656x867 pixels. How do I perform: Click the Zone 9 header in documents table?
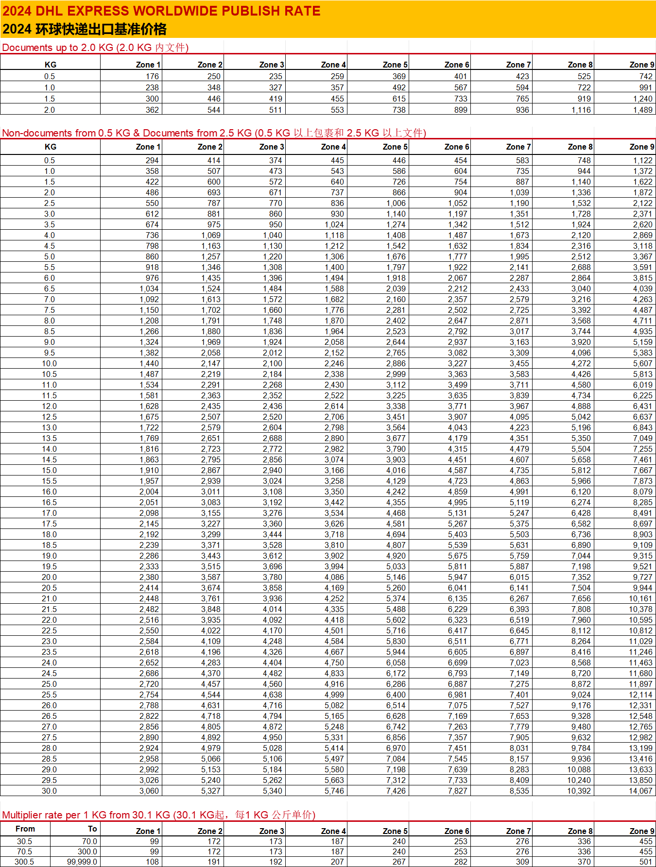coord(641,65)
